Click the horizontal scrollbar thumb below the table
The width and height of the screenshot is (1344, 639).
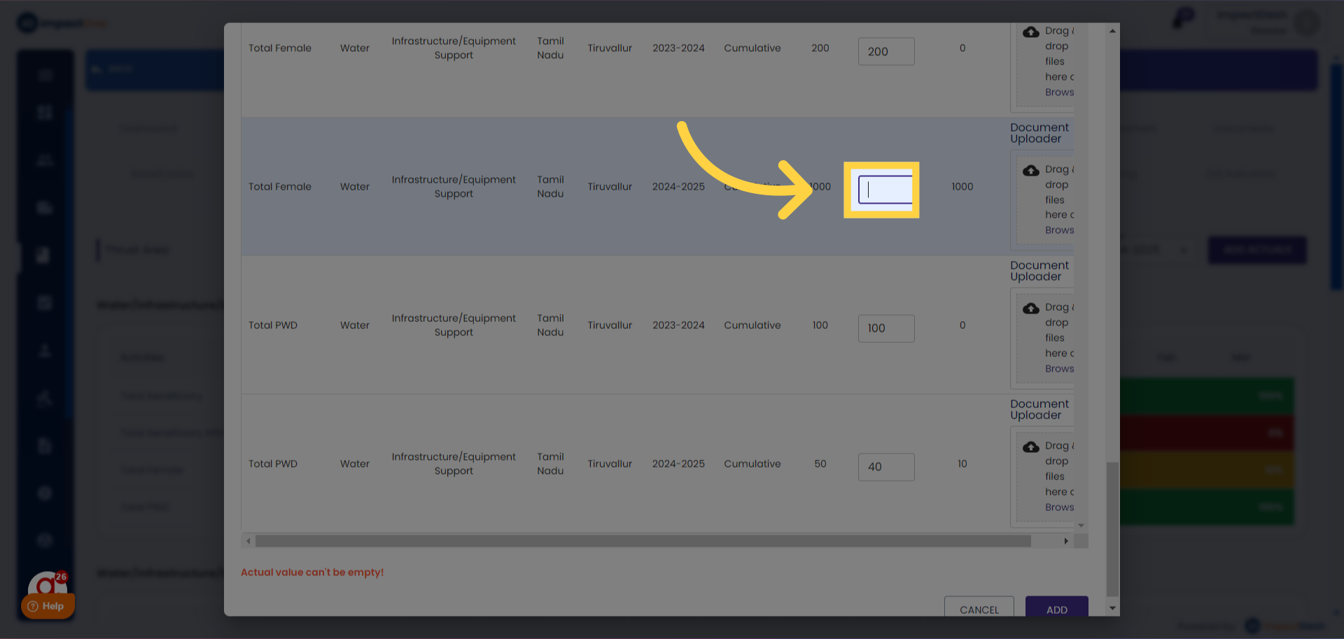pyautogui.click(x=643, y=541)
